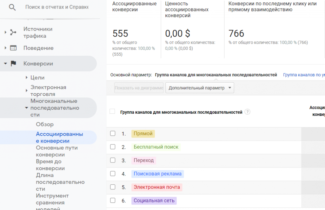Collapse the Многоканальные последовательности section

point(27,108)
